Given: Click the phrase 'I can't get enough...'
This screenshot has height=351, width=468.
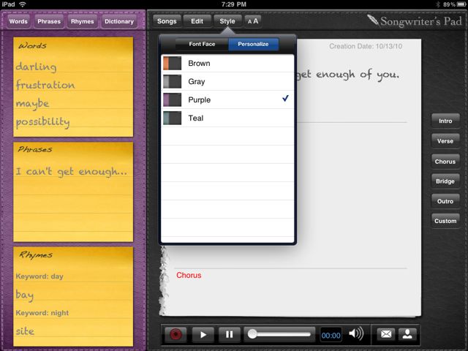Looking at the screenshot, I should point(72,171).
